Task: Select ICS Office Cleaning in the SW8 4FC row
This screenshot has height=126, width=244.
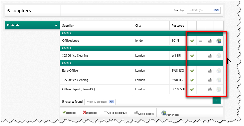Action: coord(75,80)
